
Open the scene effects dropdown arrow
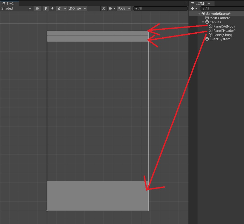[65, 8]
